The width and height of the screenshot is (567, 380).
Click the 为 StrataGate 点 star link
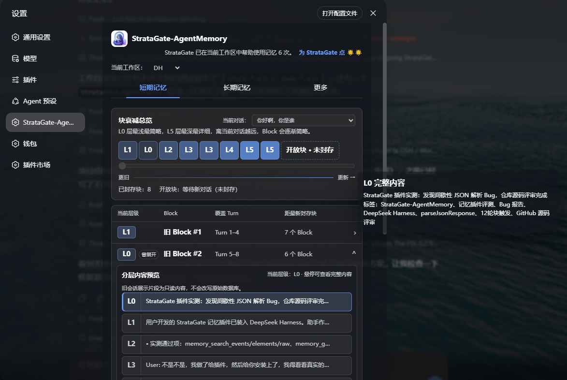[330, 52]
